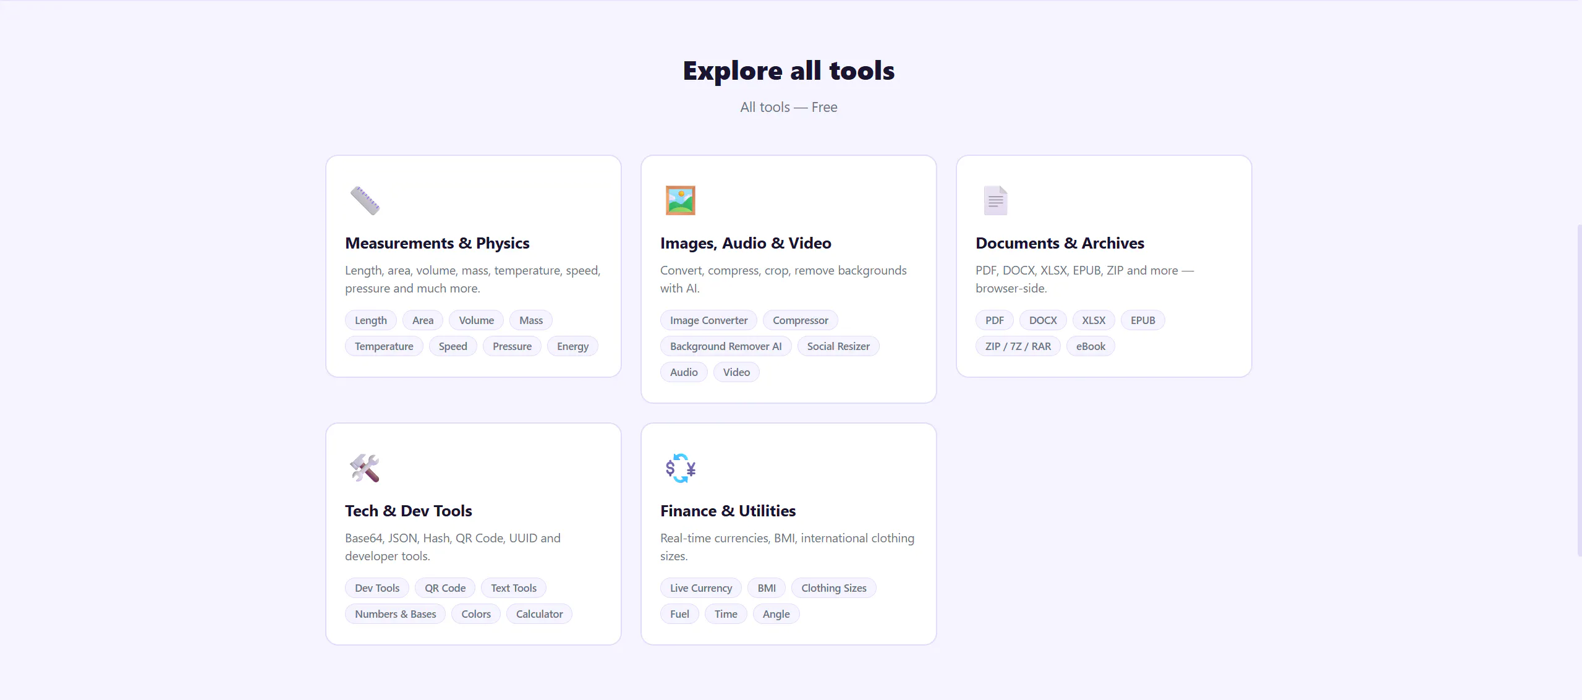Choose the Volume tag
The height and width of the screenshot is (700, 1582).
pos(476,320)
